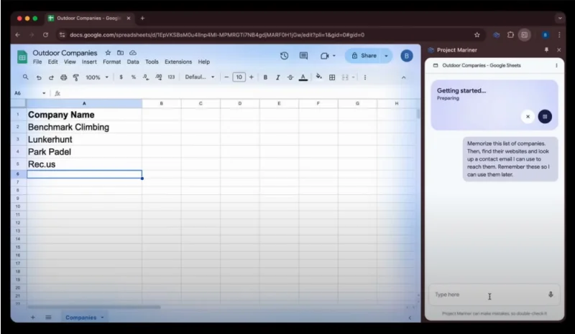Bookmark this page with star icon
Screen dimensions: 575x334
[x=477, y=34]
